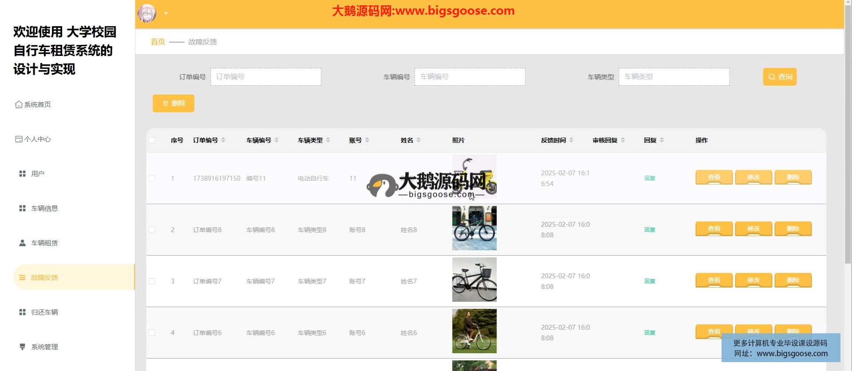Screen dimensions: 852x371
Task: Open the dropdown arrow beside the avatar
Action: (166, 13)
